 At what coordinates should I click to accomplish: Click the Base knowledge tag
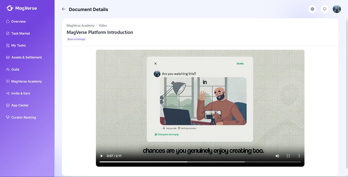[x=76, y=39]
